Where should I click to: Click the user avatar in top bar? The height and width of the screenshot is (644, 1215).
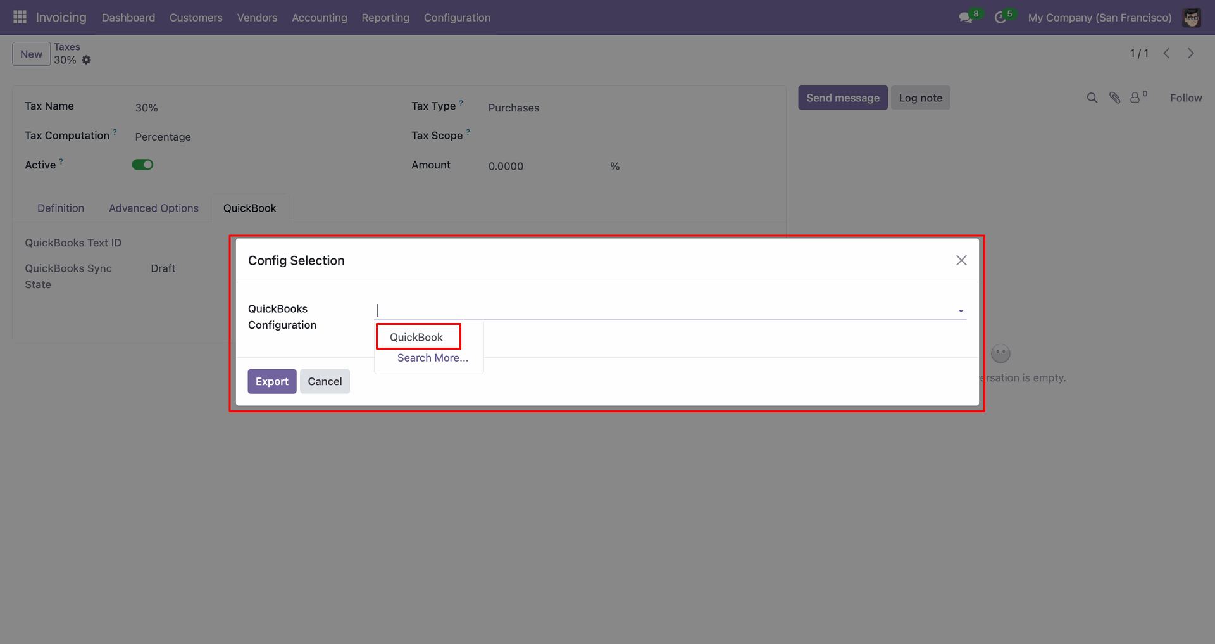[x=1192, y=18]
